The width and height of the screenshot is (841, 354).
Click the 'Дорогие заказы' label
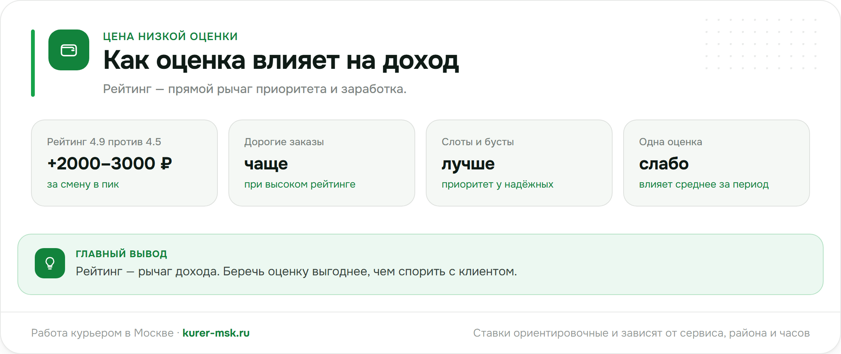click(x=284, y=142)
